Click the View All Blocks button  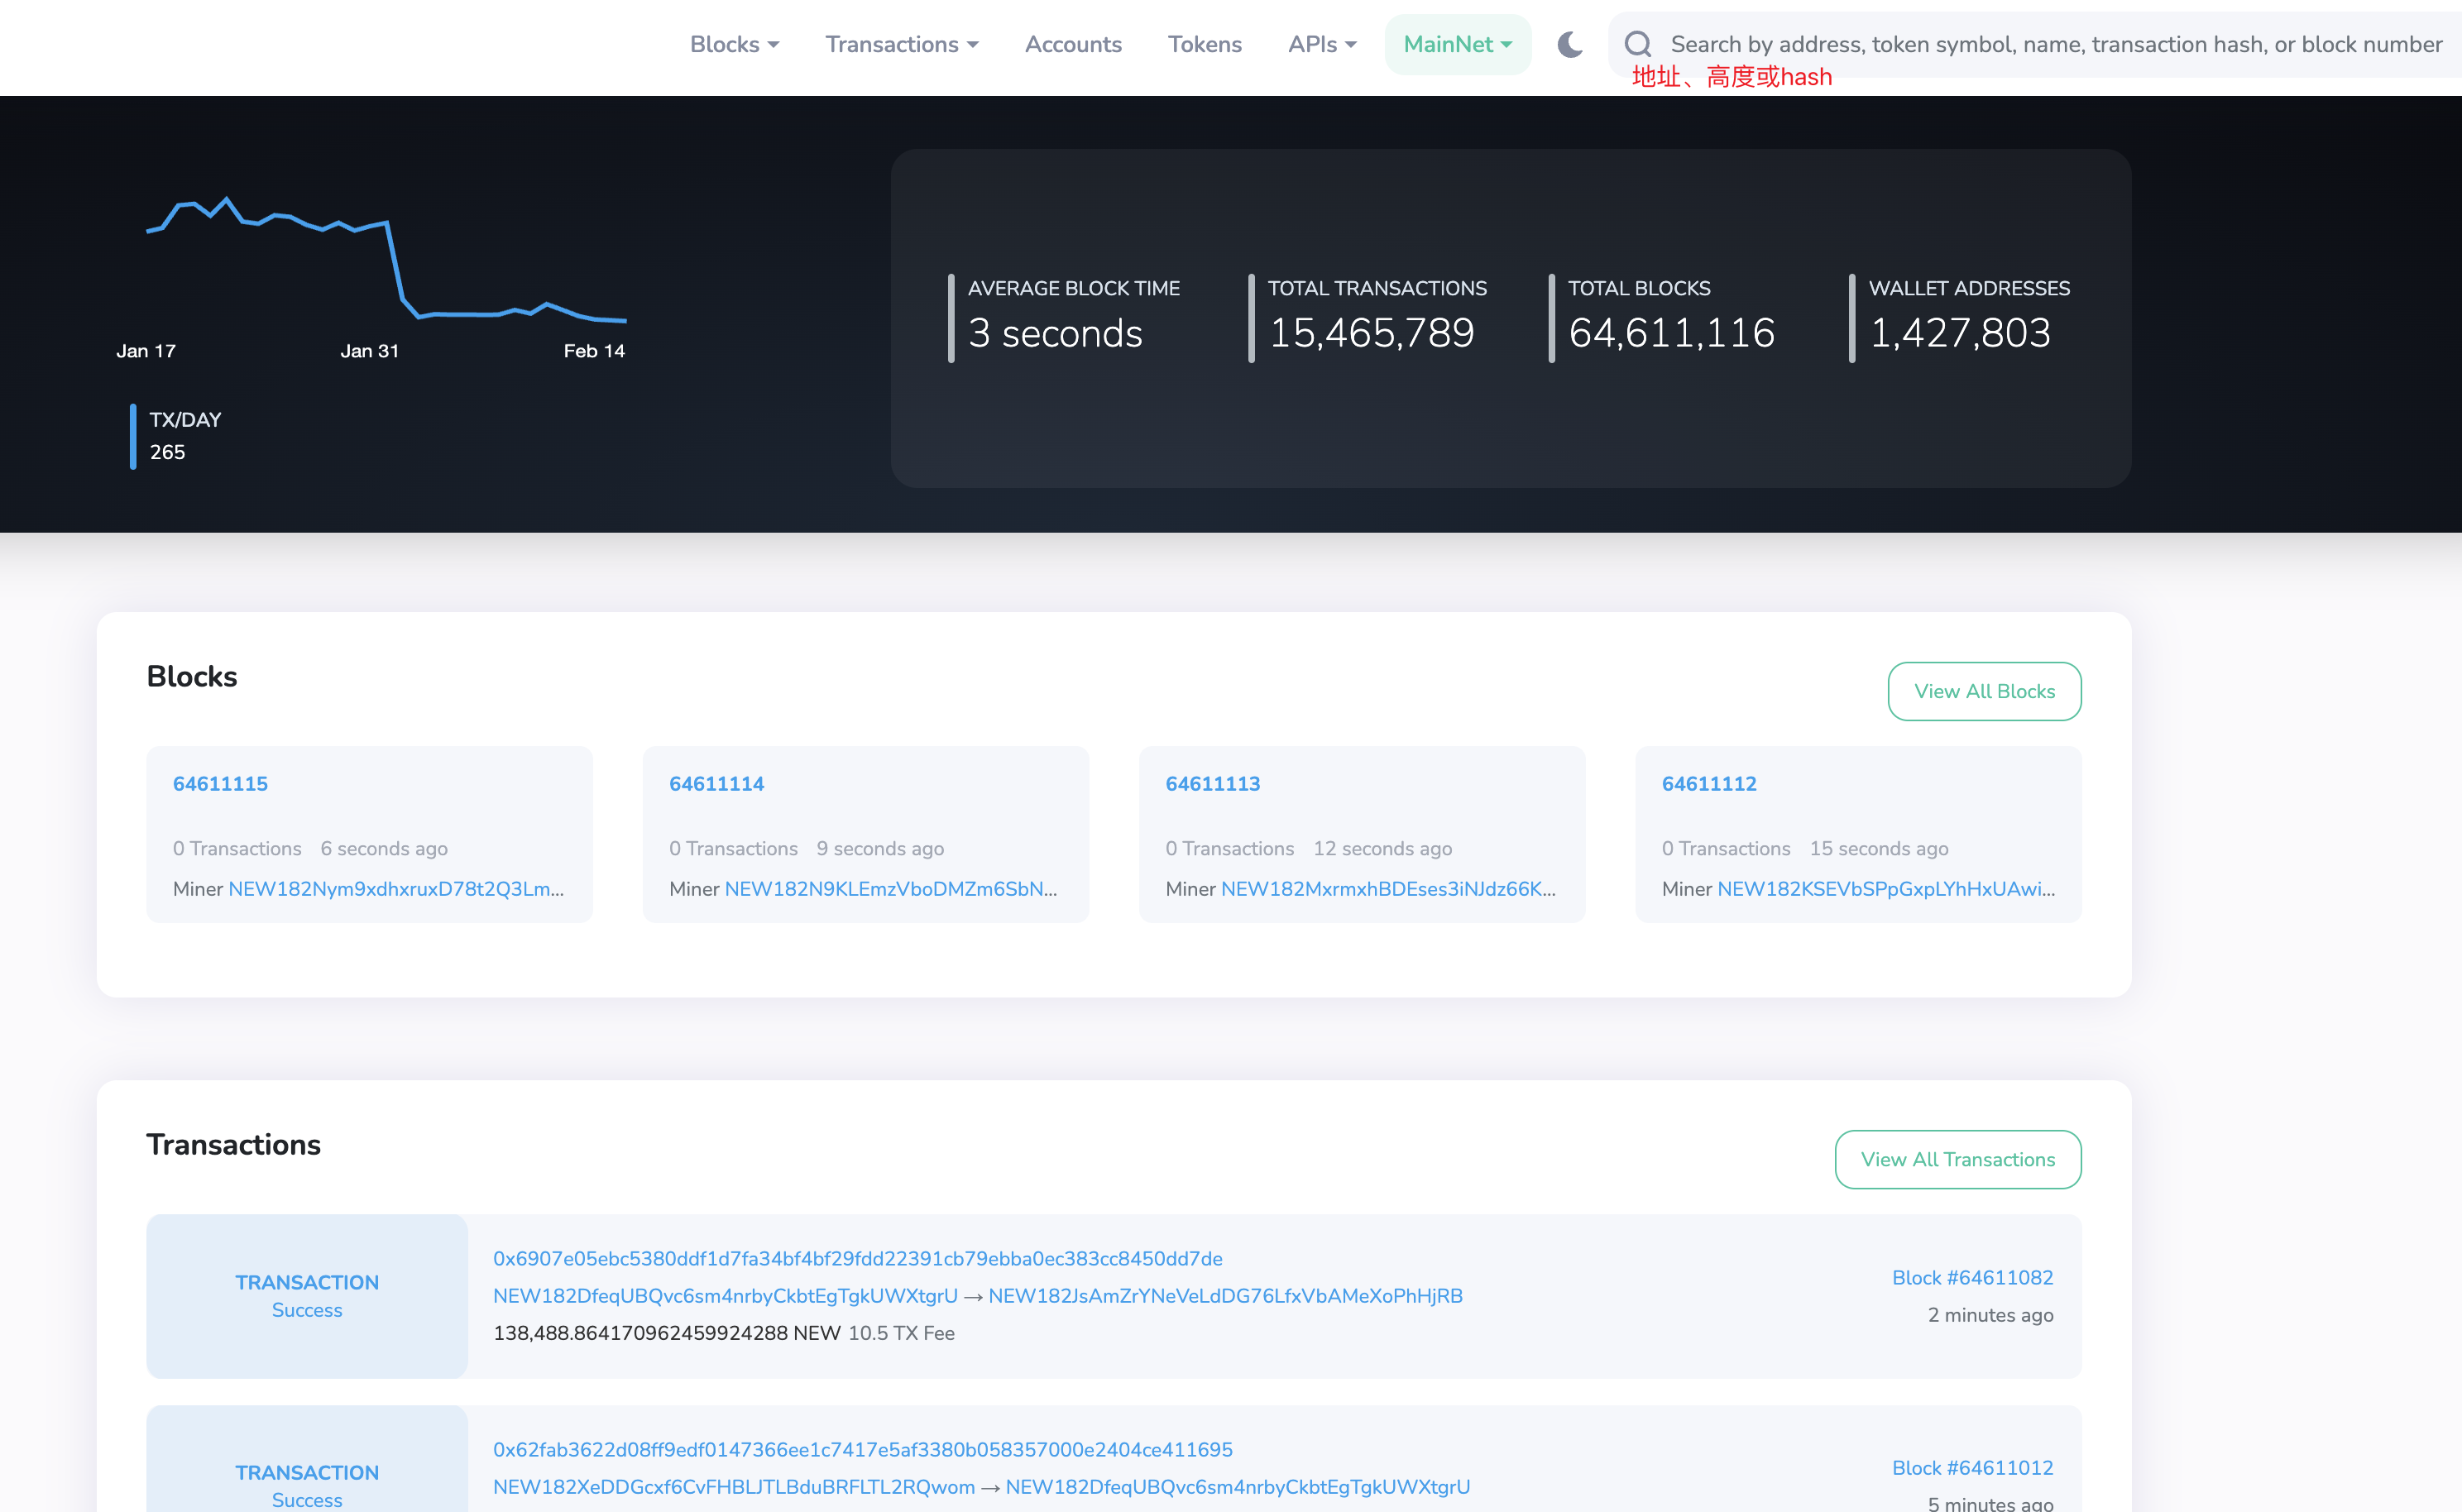[x=1984, y=691]
